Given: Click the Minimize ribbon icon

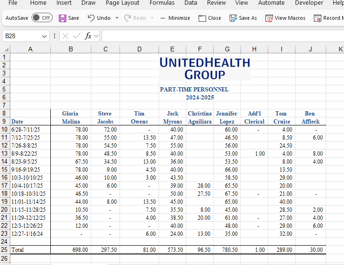Looking at the screenshot, I should pyautogui.click(x=163, y=18).
